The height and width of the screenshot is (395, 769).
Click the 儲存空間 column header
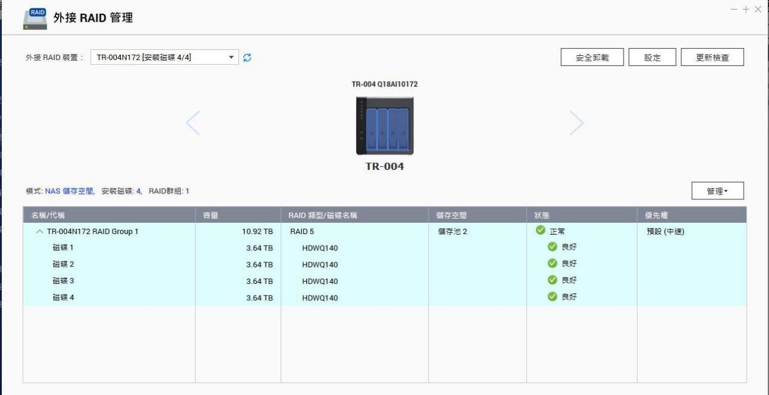coord(478,215)
